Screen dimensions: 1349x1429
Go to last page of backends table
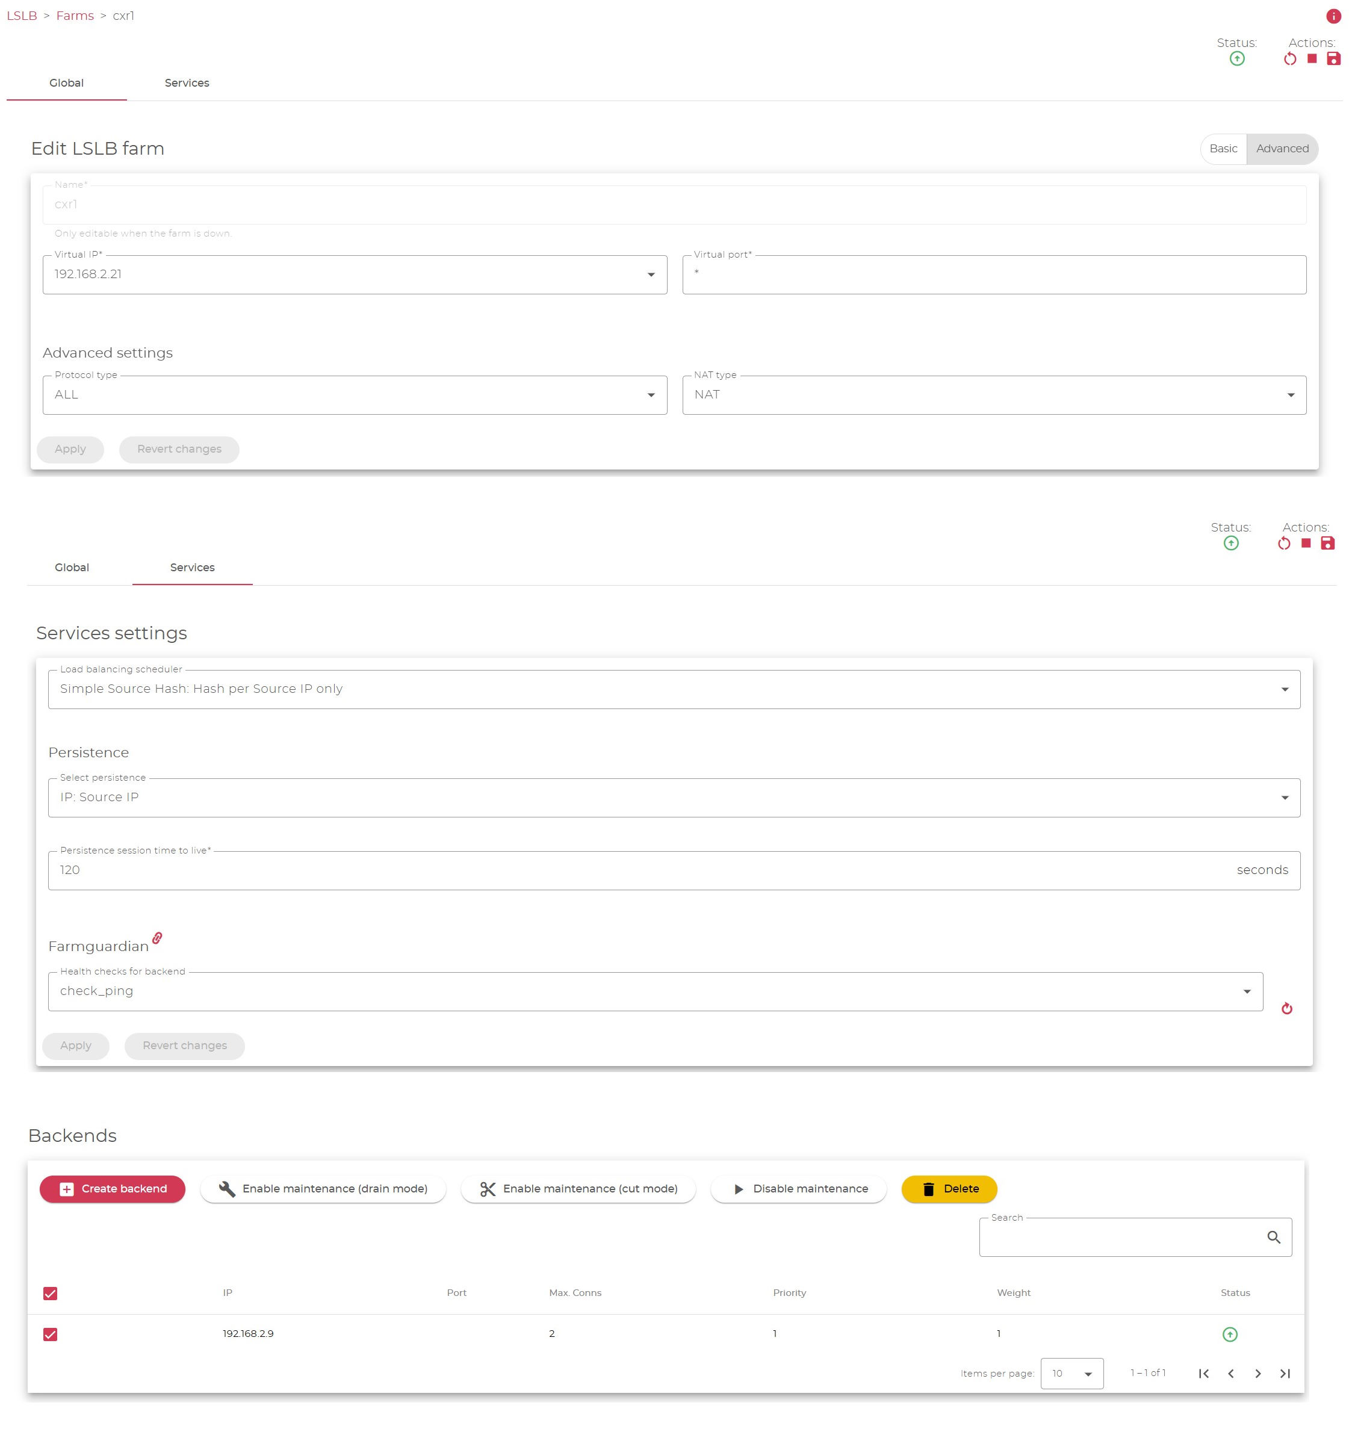tap(1285, 1373)
